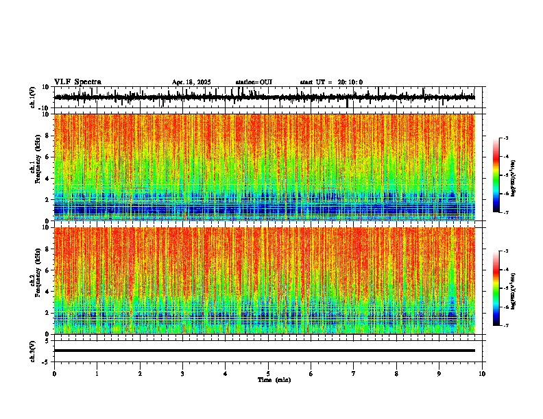This screenshot has width=543, height=419.
Task: Click the "-7" label on ch.1 color scale
Action: [506, 212]
